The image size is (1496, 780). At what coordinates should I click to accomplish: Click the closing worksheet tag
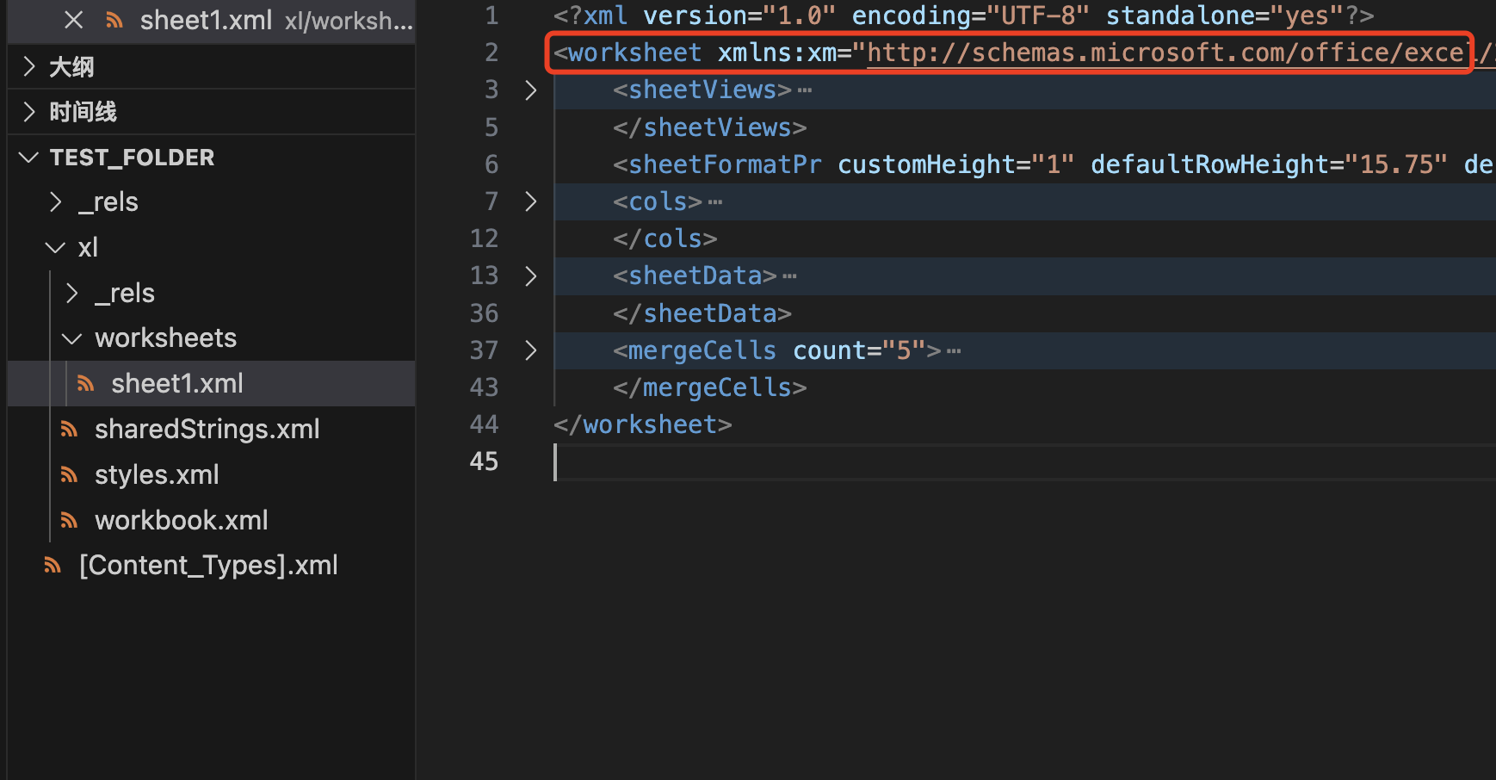point(643,424)
